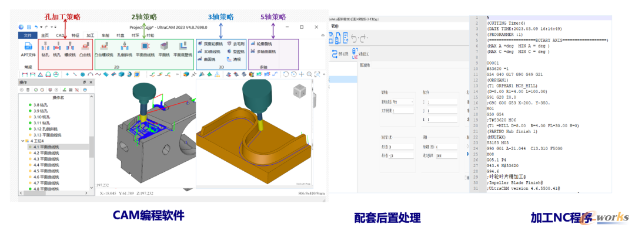The width and height of the screenshot is (635, 231).
Task: Select operation 3.10 铣孔
Action: 40,117
